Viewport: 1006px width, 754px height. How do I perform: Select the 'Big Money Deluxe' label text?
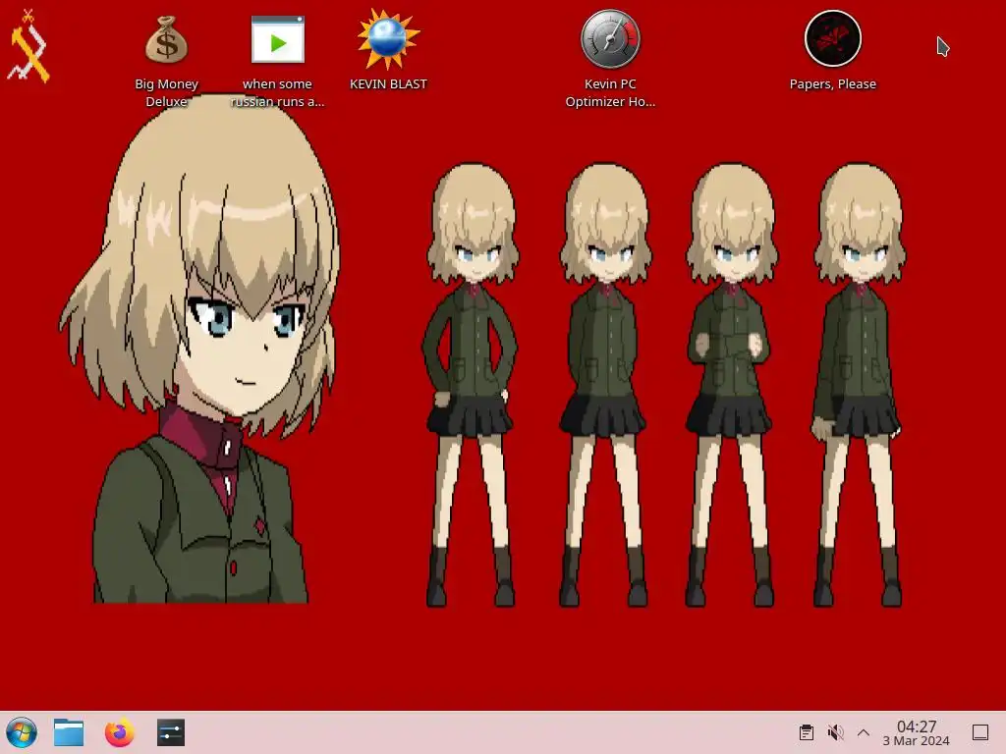point(166,92)
